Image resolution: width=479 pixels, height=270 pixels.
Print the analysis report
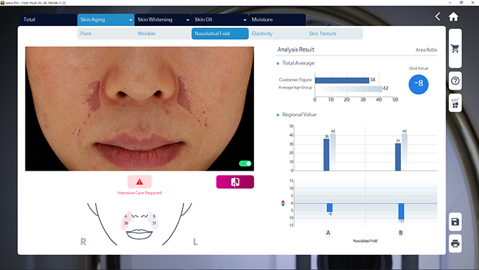(x=455, y=244)
